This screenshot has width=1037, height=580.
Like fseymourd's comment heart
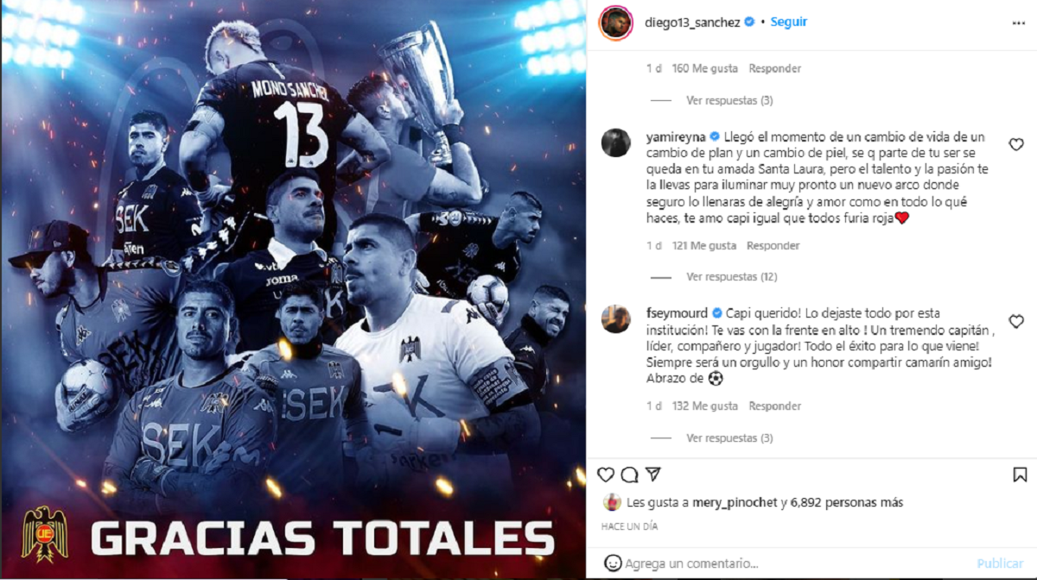(x=1016, y=322)
